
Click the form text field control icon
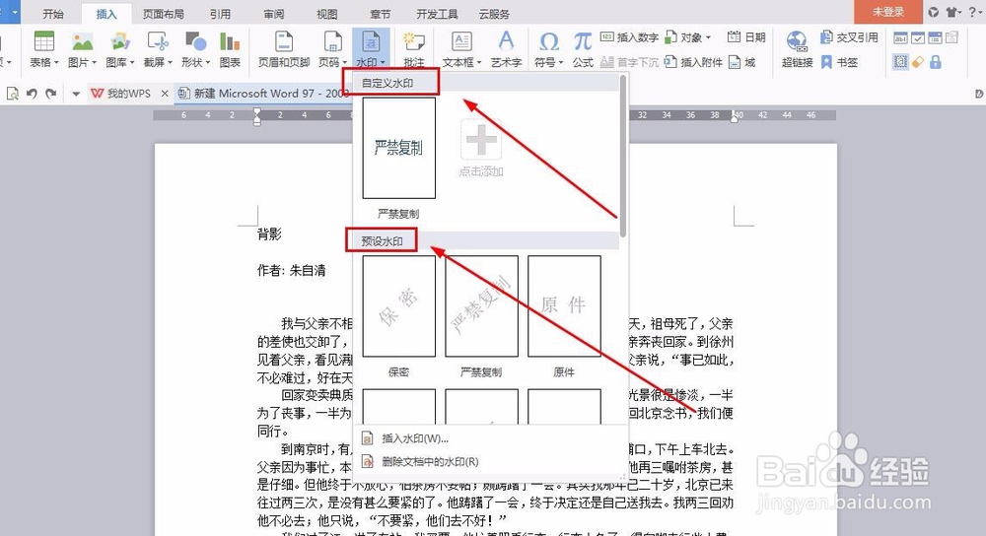[900, 37]
